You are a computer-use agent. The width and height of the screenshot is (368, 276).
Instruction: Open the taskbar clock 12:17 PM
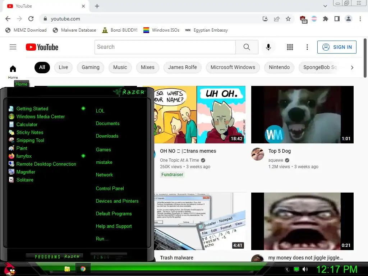337,269
